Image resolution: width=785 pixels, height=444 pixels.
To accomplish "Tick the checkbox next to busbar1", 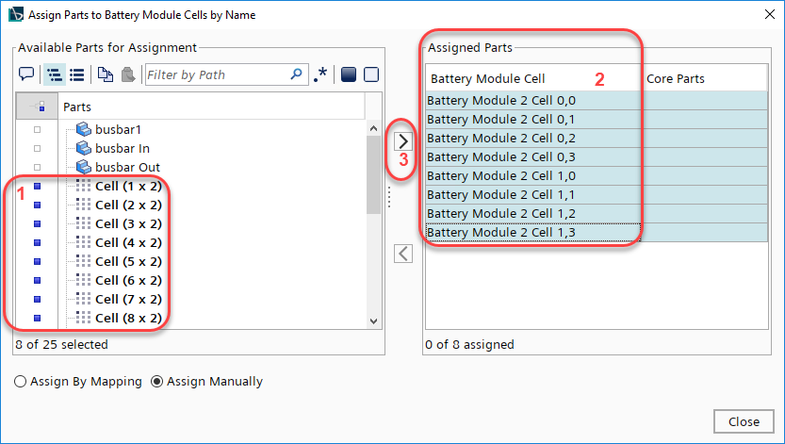I will pos(38,129).
